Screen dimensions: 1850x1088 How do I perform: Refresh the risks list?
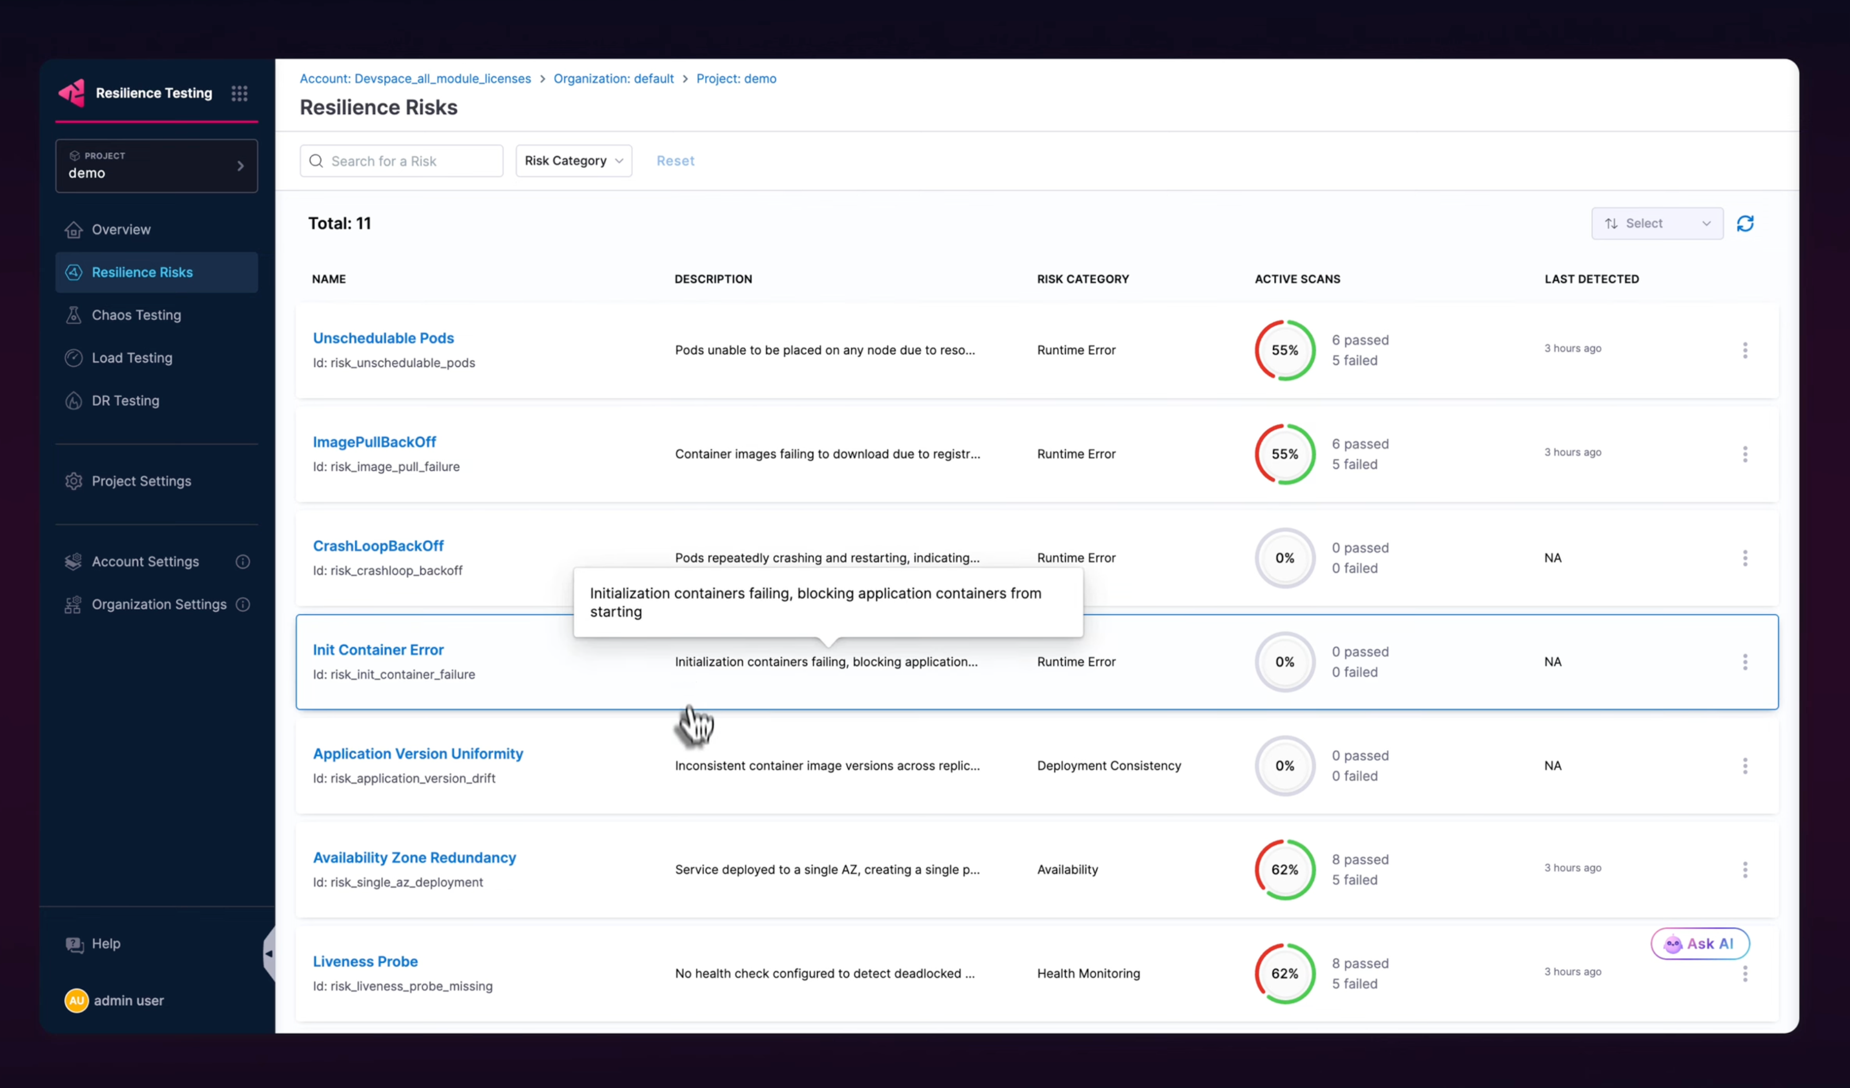pos(1745,223)
